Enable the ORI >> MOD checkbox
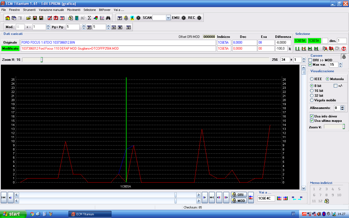349x218 pixels. click(310, 60)
